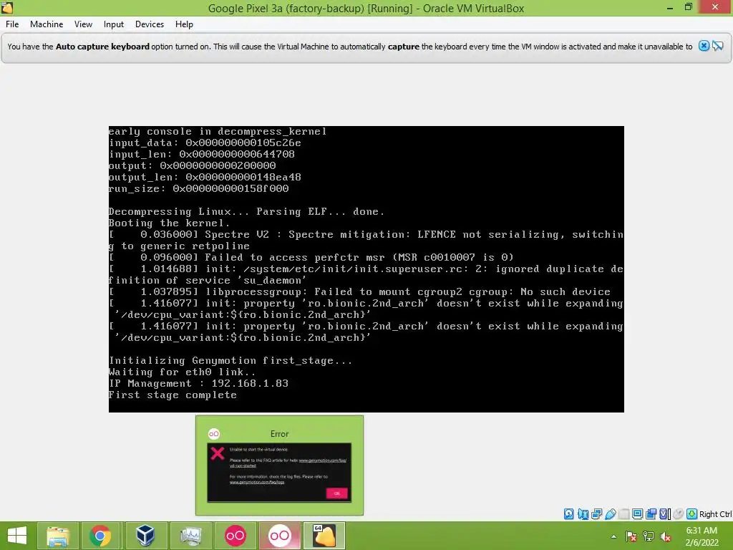The image size is (733, 550).
Task: Open the File menu
Action: click(12, 24)
